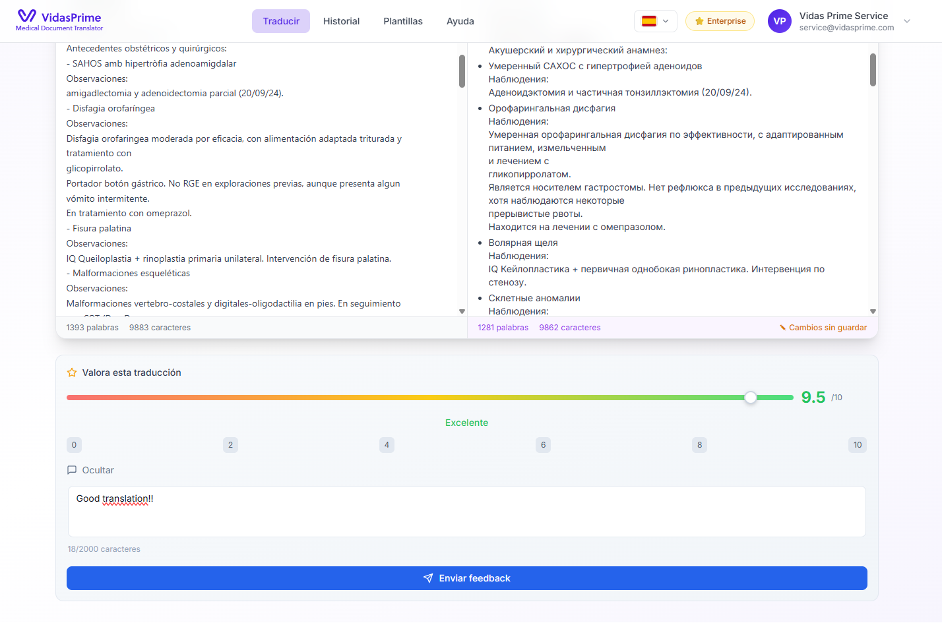Go to Historial tab
Viewport: 942px width, 623px height.
(x=341, y=21)
